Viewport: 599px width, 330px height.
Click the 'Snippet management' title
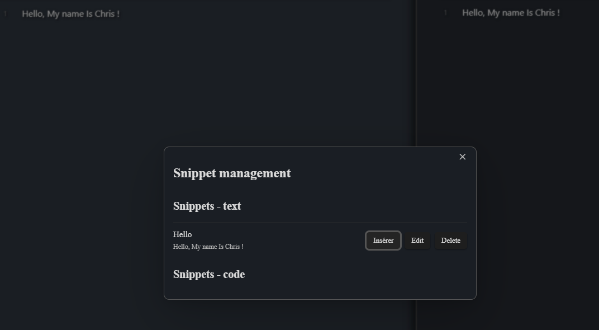[232, 173]
